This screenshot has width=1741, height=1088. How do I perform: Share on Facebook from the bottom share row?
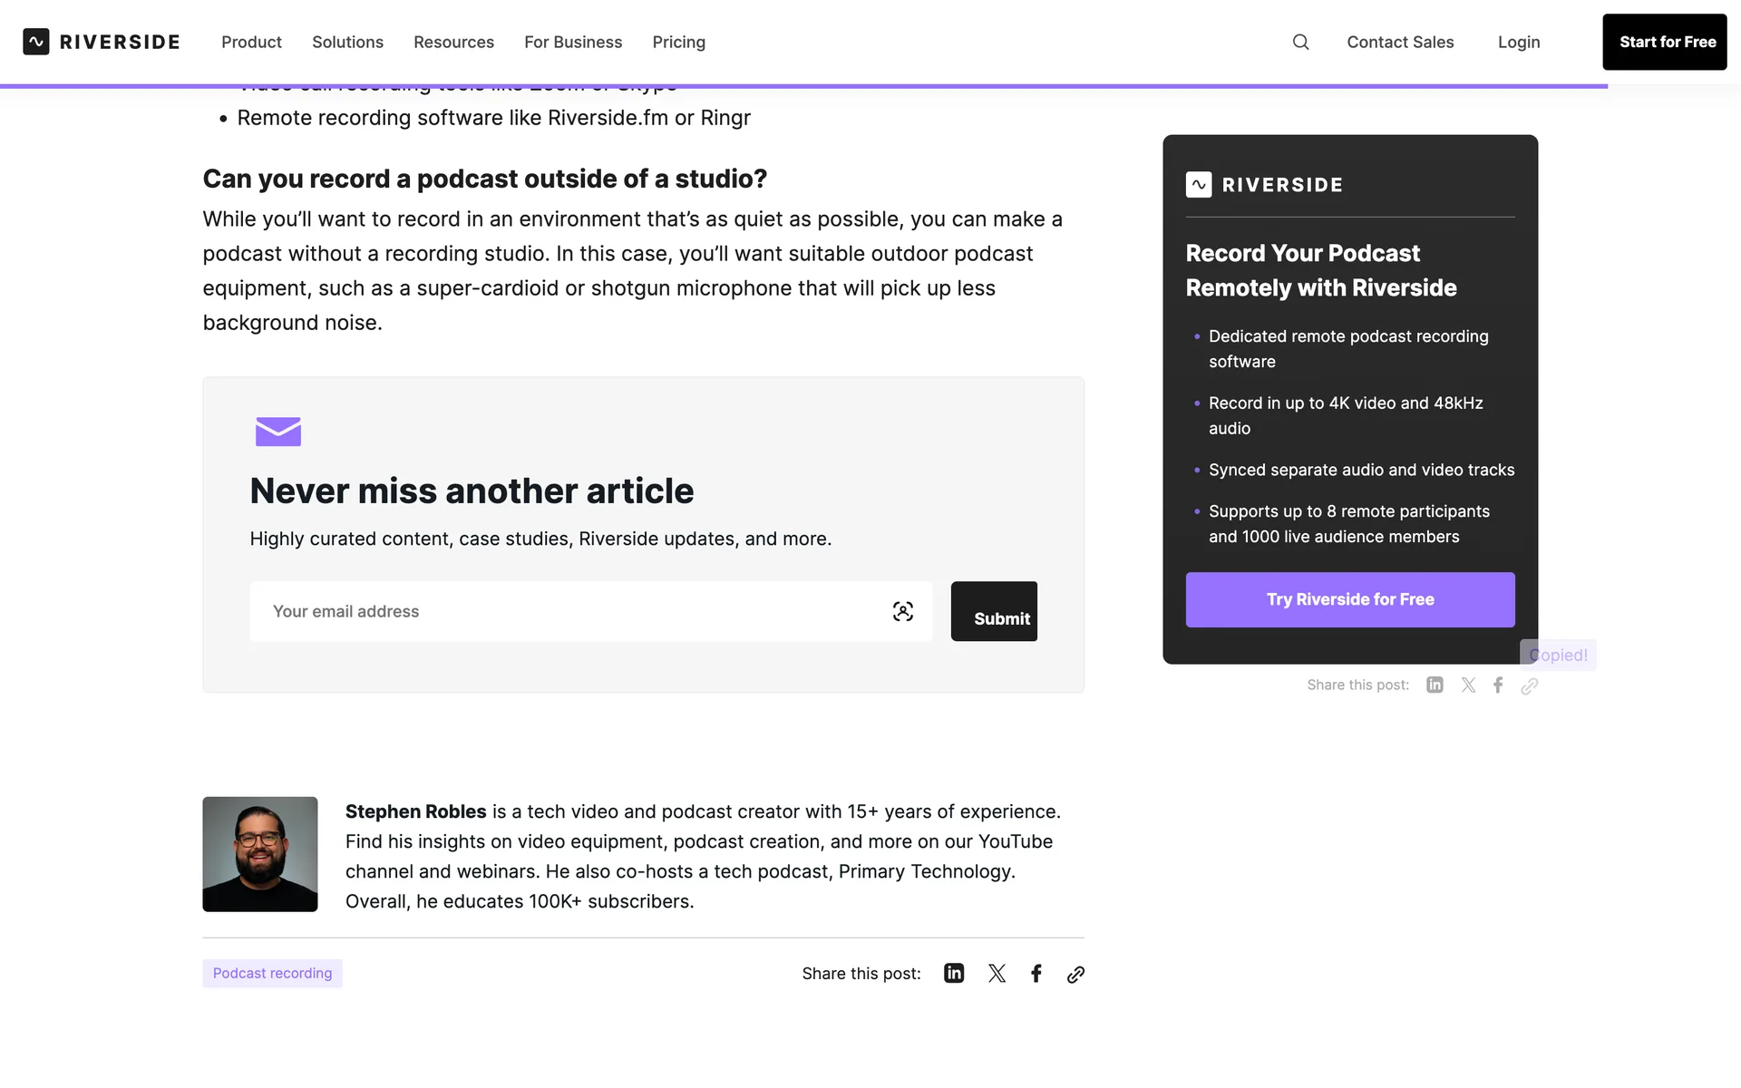(x=1036, y=973)
